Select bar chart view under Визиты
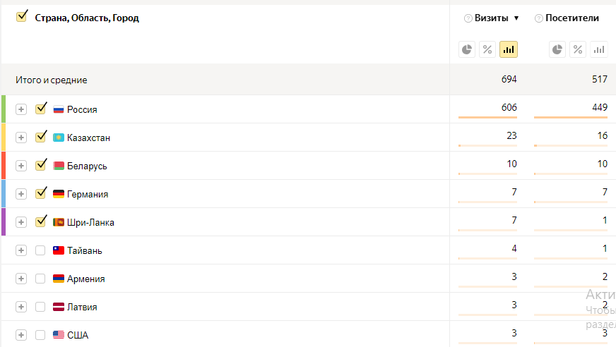 pos(509,49)
